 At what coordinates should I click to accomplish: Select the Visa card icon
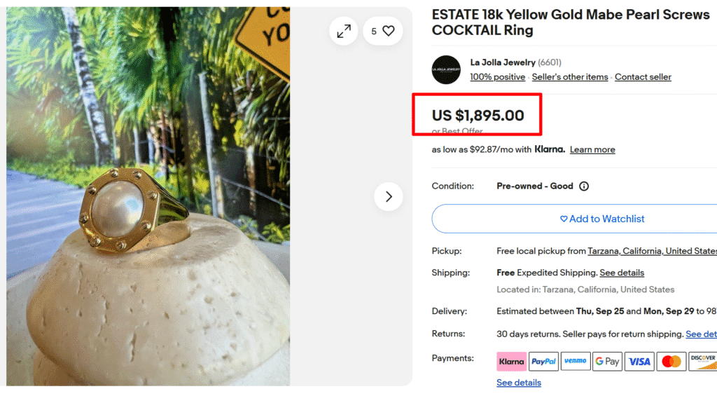point(639,362)
